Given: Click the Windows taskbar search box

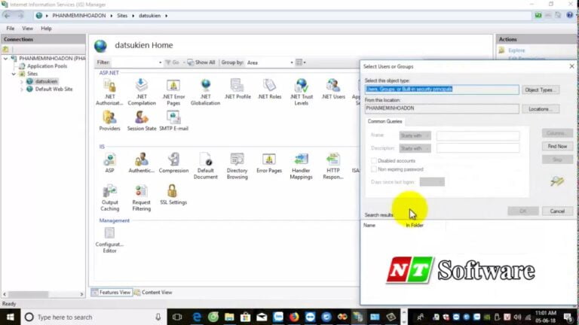Looking at the screenshot, I should point(90,317).
